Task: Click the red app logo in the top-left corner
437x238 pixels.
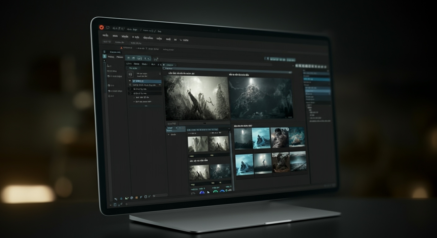Action: coord(101,28)
